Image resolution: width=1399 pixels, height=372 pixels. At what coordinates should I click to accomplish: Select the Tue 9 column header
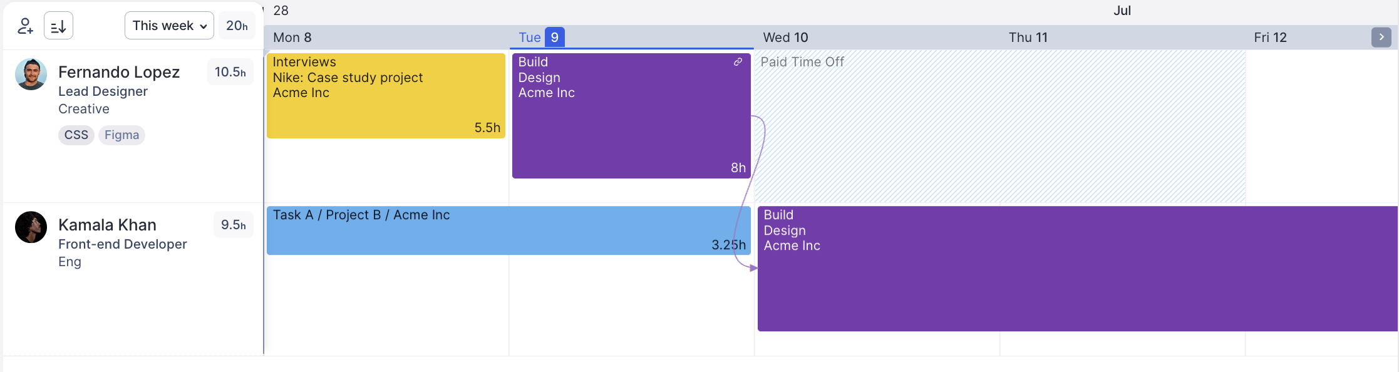tap(542, 38)
